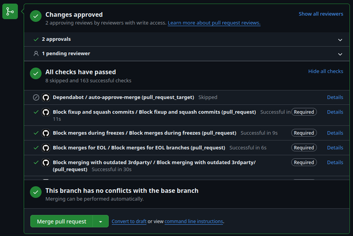
Task: Click the no conflicts green check icon
Action: [x=35, y=192]
